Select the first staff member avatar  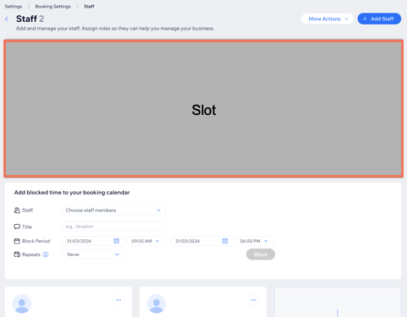(x=22, y=303)
